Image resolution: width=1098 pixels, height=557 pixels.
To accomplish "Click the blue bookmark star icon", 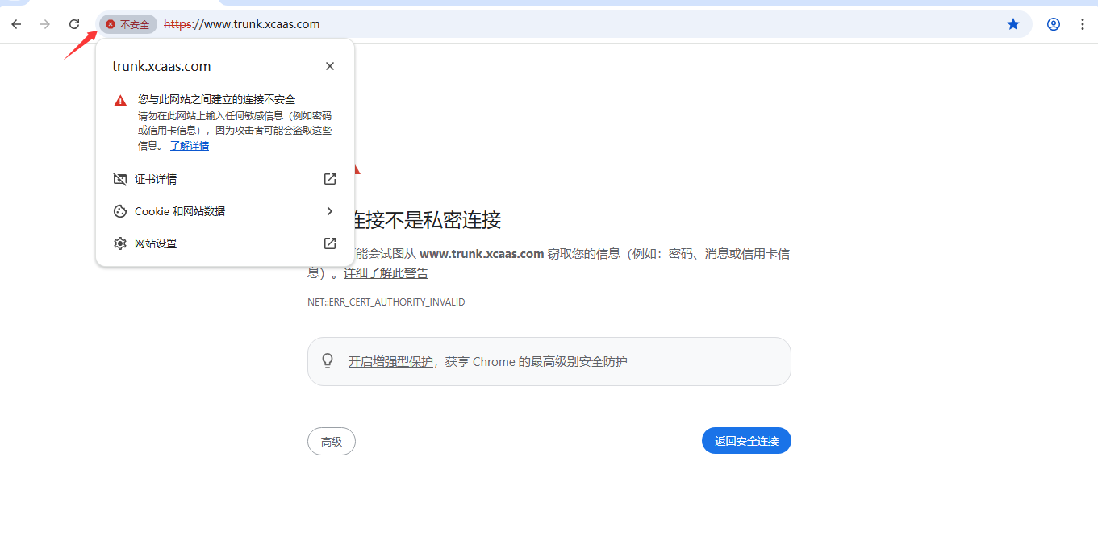I will click(x=1013, y=24).
